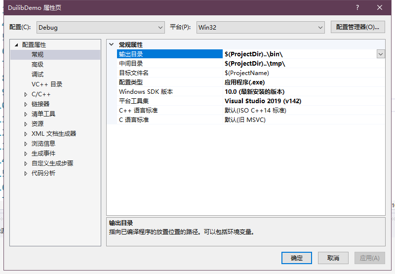Collapse the 常规属性 section chevron
This screenshot has height=274, width=395.
(x=112, y=44)
